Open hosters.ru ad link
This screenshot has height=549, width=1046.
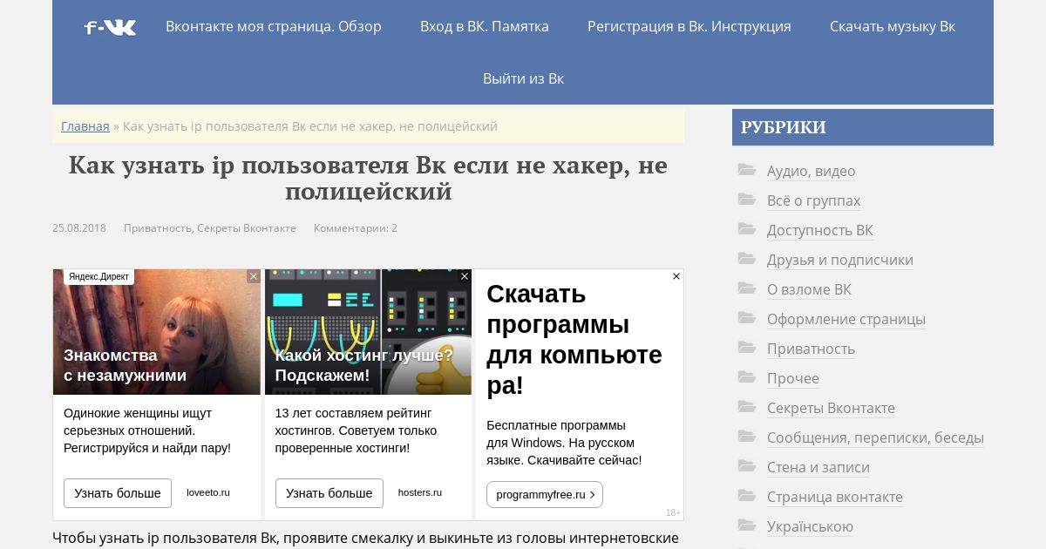pos(420,492)
